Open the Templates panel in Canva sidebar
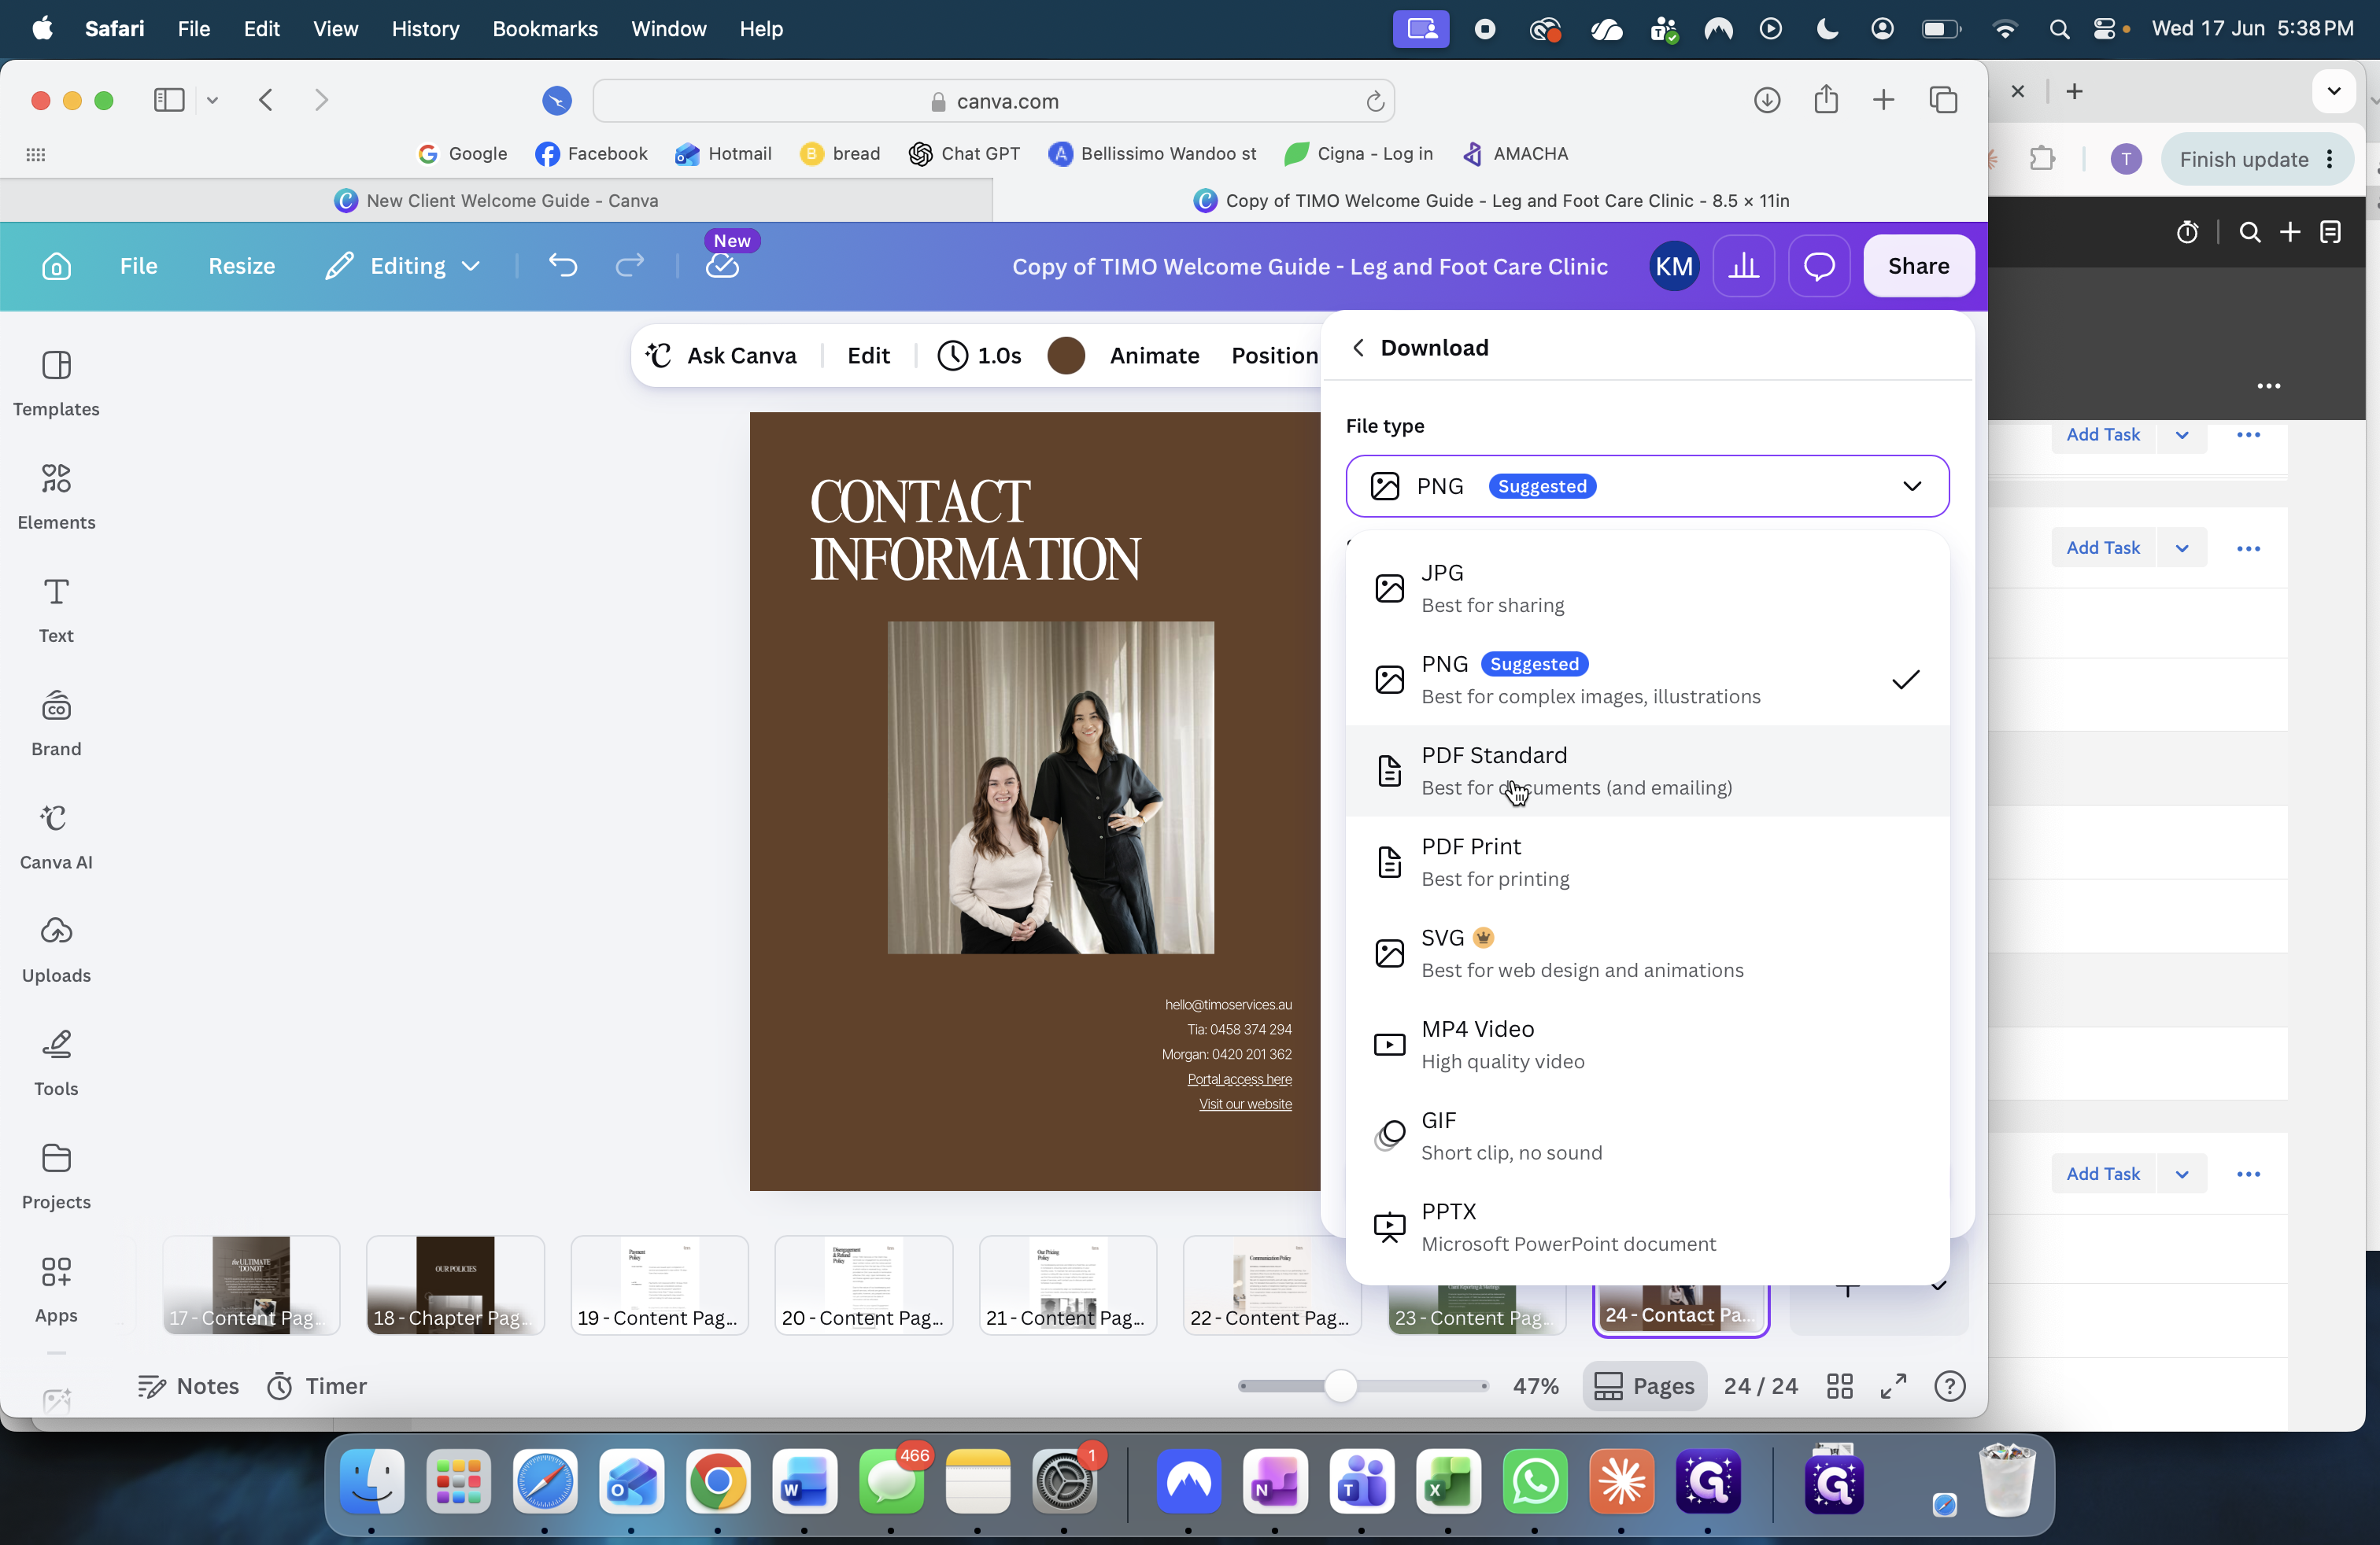This screenshot has height=1545, width=2380. (x=56, y=383)
